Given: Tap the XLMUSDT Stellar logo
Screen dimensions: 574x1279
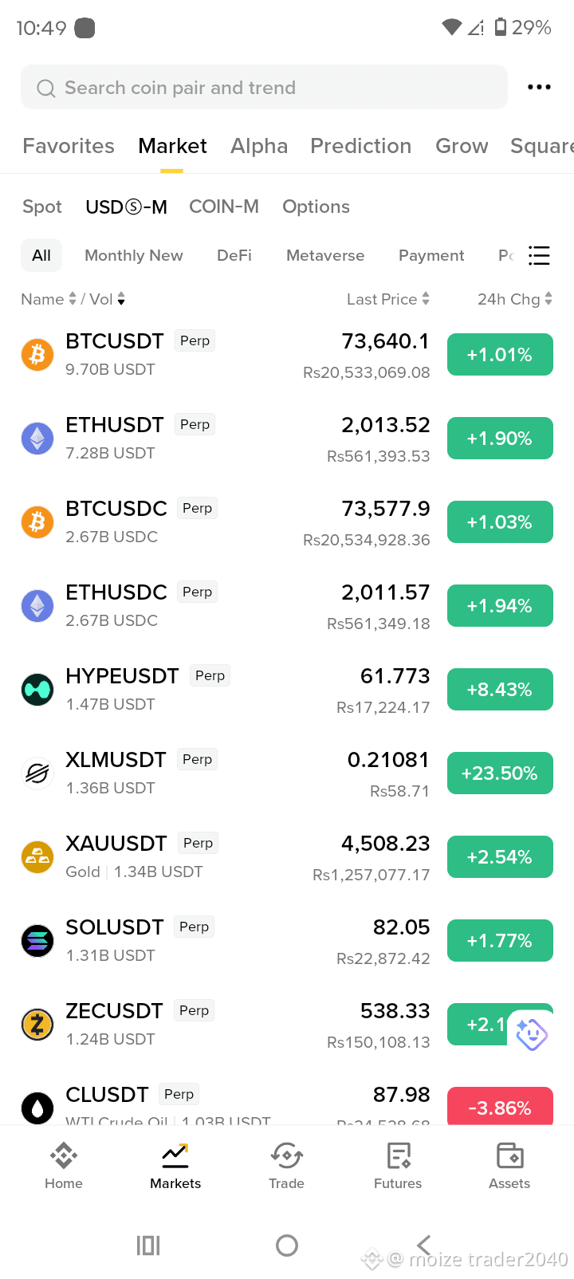Looking at the screenshot, I should point(37,773).
